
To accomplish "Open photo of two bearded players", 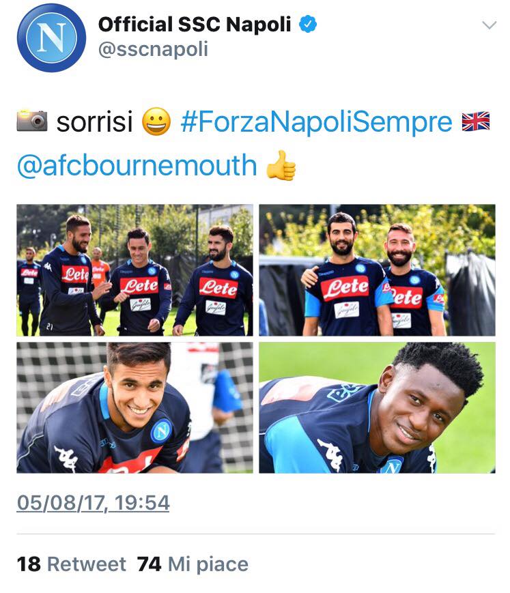I will 377,270.
